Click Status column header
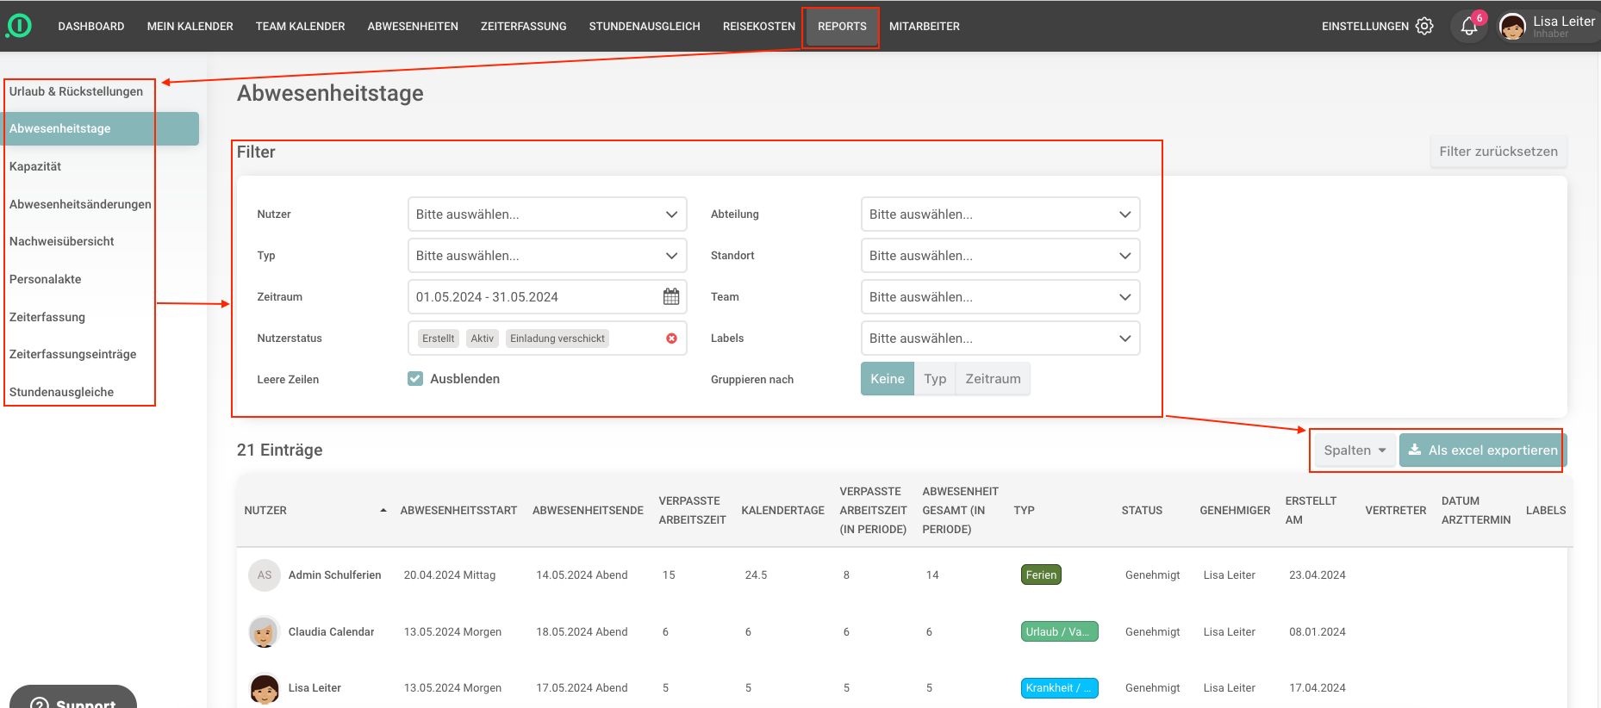 coord(1142,511)
